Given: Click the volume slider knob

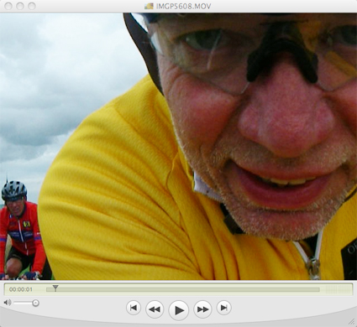Looking at the screenshot, I should pos(35,303).
